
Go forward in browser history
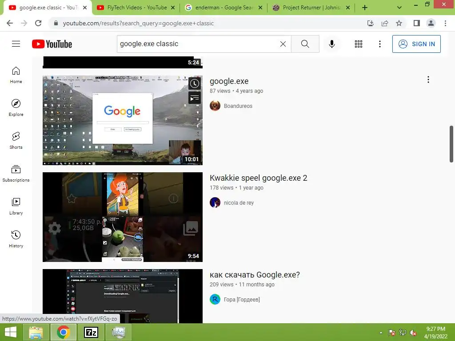[24, 23]
